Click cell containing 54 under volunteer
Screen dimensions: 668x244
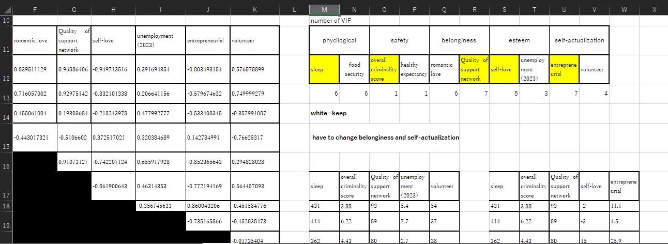[444, 206]
